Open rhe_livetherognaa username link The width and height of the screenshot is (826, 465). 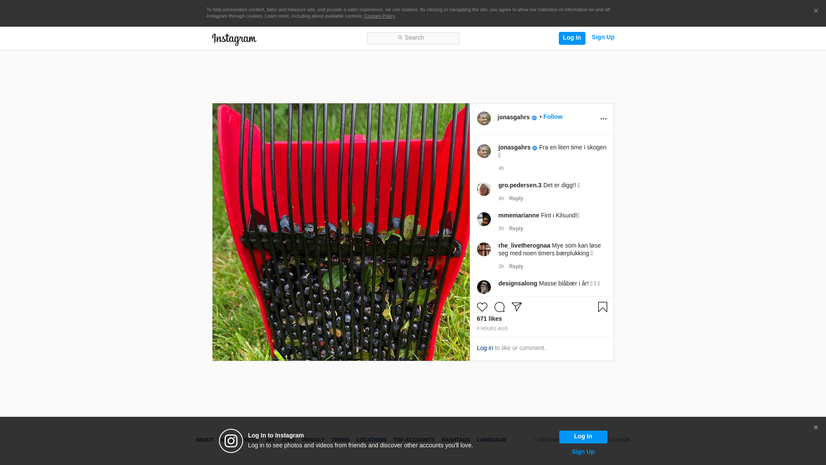point(524,245)
